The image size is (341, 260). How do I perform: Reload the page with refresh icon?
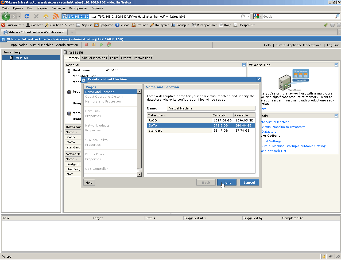pyautogui.click(x=27, y=16)
